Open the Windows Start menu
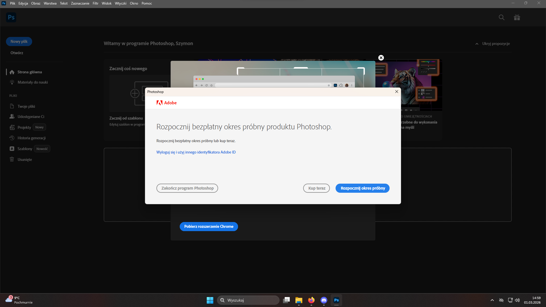Image resolution: width=546 pixels, height=307 pixels. [x=210, y=300]
